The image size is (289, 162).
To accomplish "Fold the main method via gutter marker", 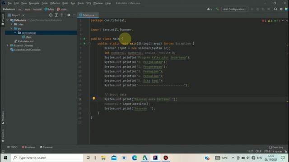I will (x=89, y=44).
